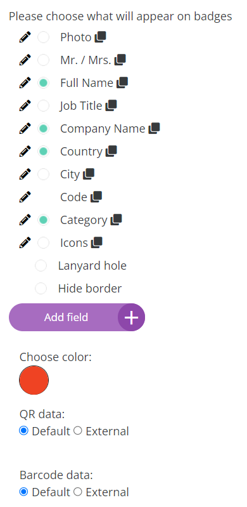Edit the Job Title field with pencil icon

point(25,105)
